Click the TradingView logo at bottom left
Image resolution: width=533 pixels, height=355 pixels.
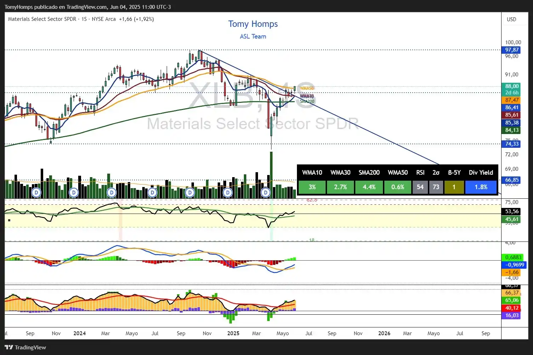click(25, 347)
